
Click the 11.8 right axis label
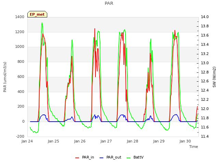[205, 118]
